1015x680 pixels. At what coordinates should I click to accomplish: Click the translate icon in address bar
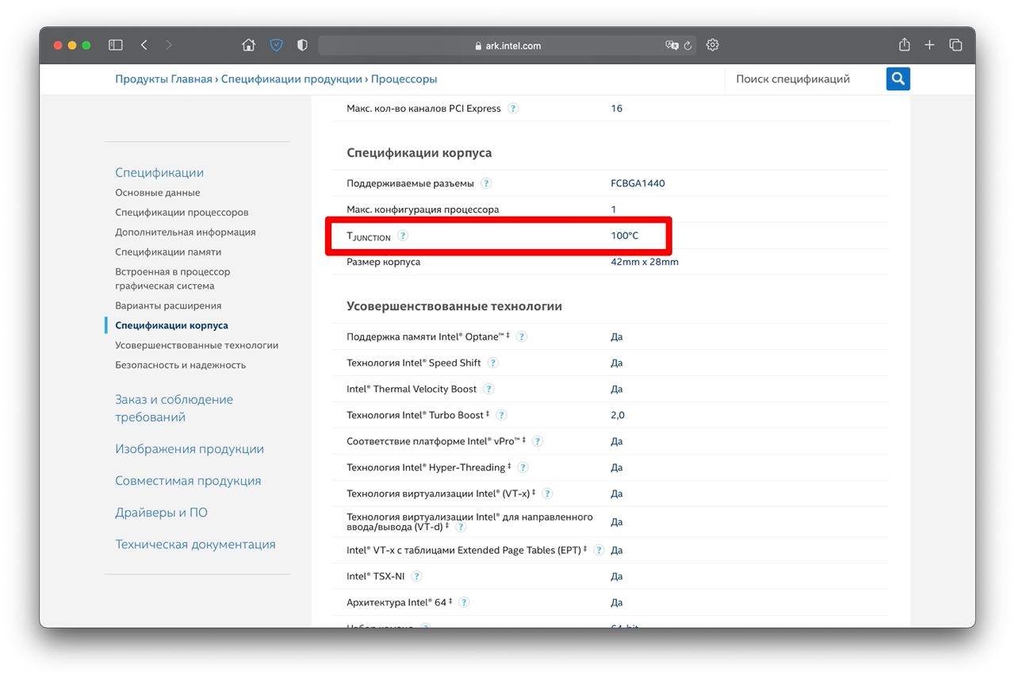pos(672,45)
